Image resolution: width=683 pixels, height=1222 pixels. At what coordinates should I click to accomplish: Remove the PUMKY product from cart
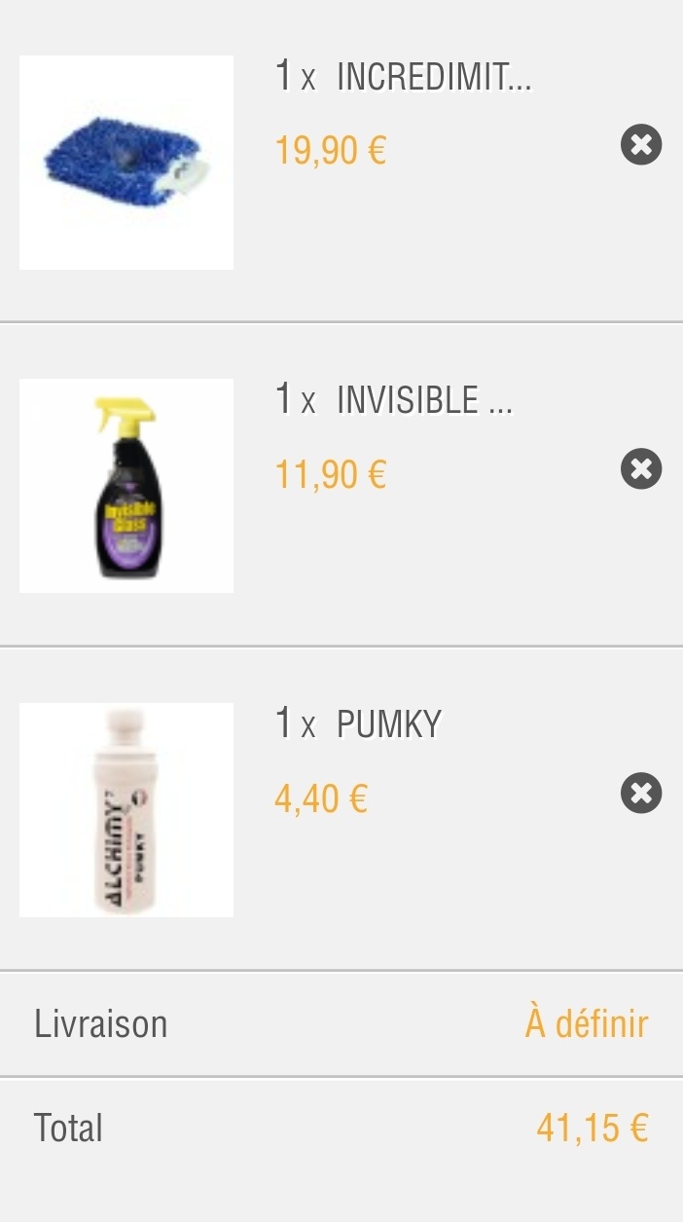[x=641, y=794]
